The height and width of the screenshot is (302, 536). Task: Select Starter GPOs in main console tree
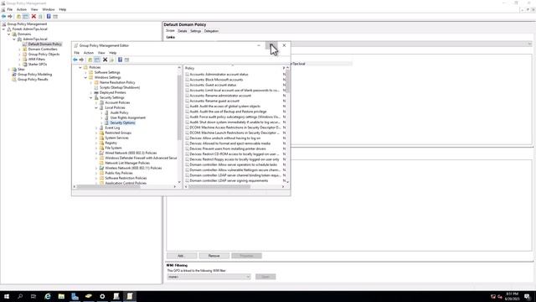tap(37, 65)
